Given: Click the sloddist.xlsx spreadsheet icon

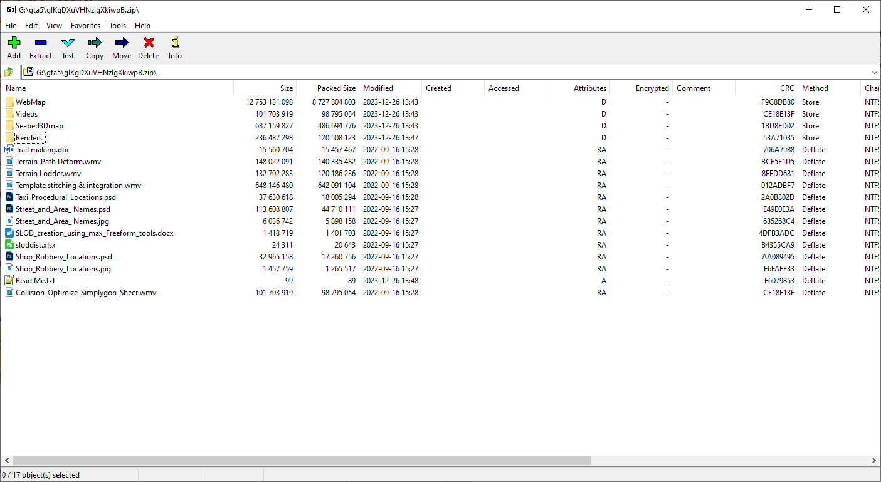Looking at the screenshot, I should 9,244.
